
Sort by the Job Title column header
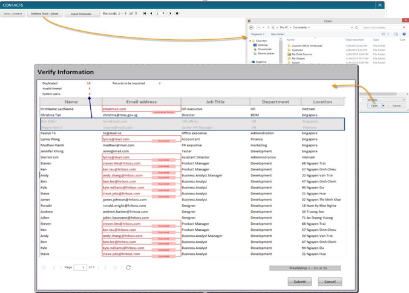215,102
